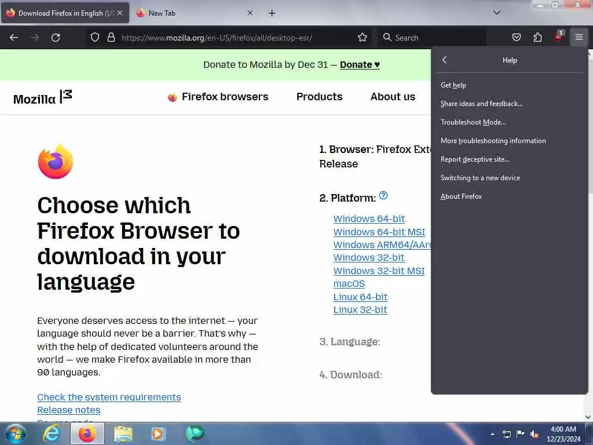Viewport: 593px width, 445px height.
Task: Click the muted volume tray icon
Action: coord(535,434)
